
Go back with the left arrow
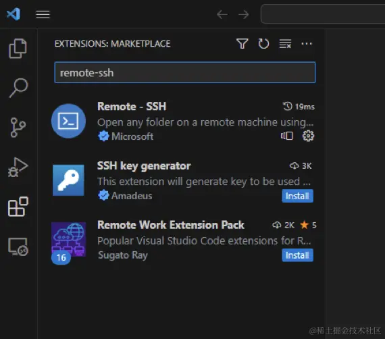pyautogui.click(x=222, y=14)
